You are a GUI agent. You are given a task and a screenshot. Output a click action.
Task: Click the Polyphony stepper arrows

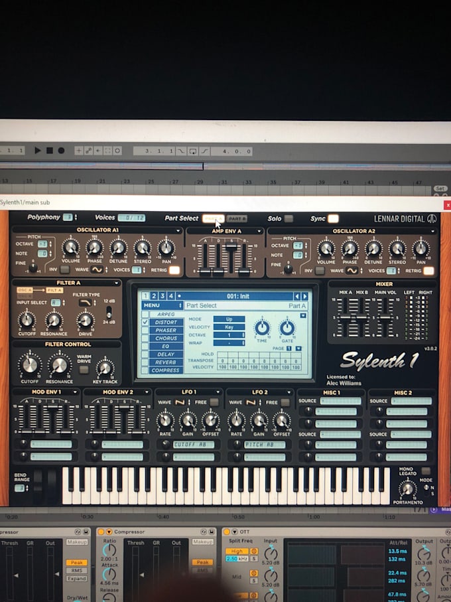coord(76,217)
